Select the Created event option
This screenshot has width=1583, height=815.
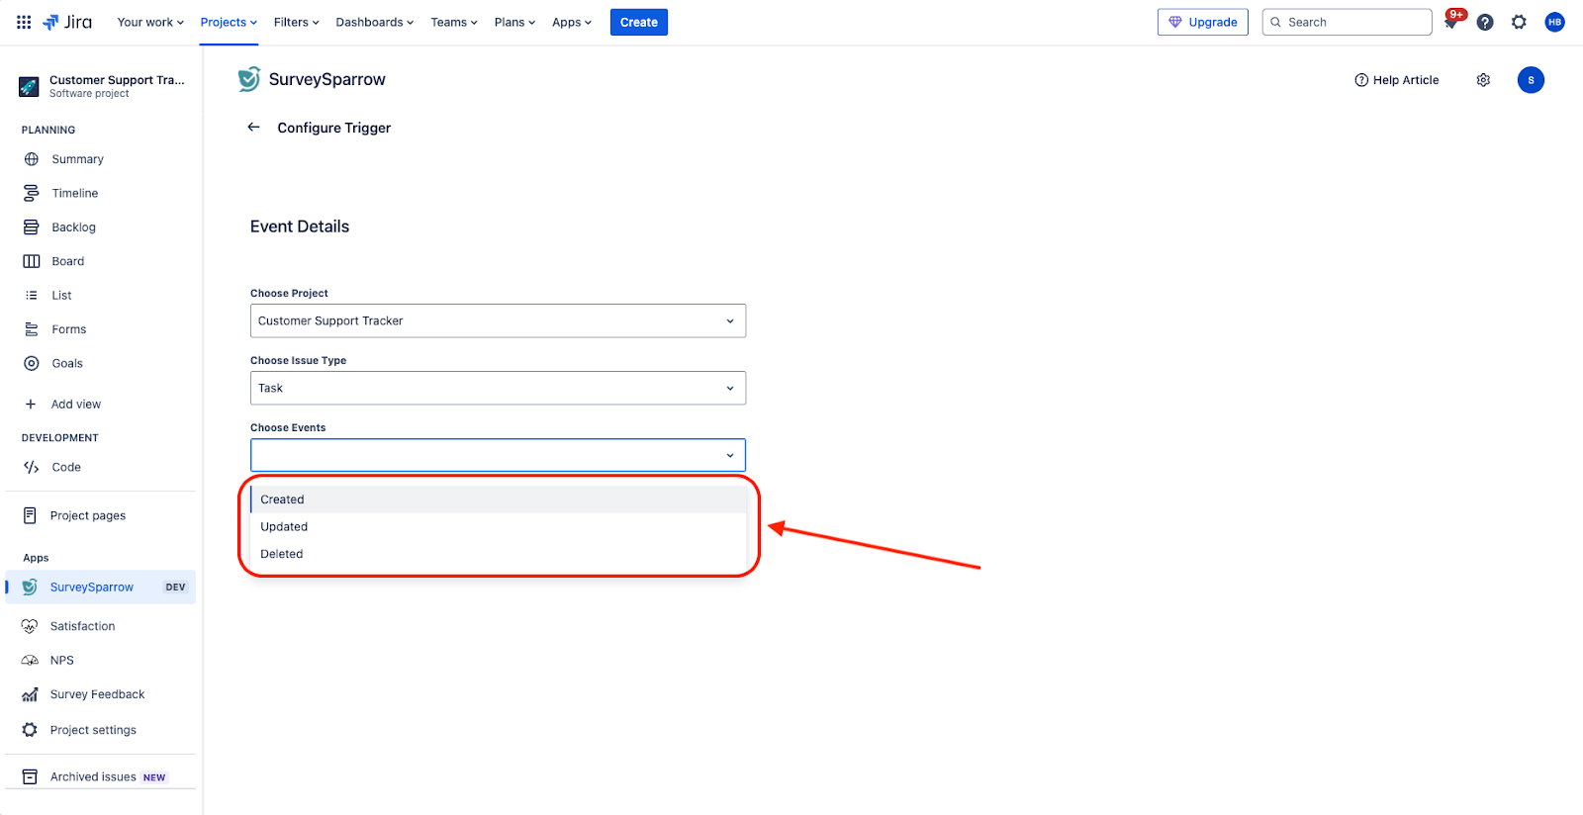pyautogui.click(x=283, y=499)
